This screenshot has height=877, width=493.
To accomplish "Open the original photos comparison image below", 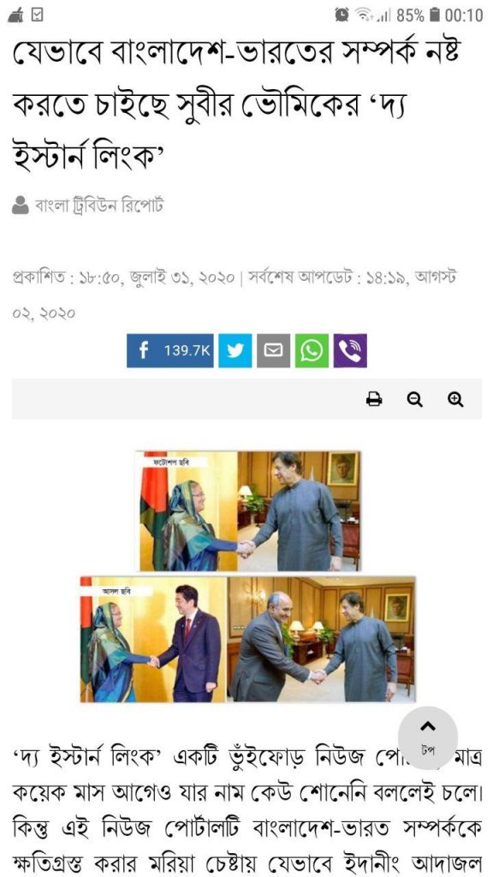I will [x=248, y=639].
